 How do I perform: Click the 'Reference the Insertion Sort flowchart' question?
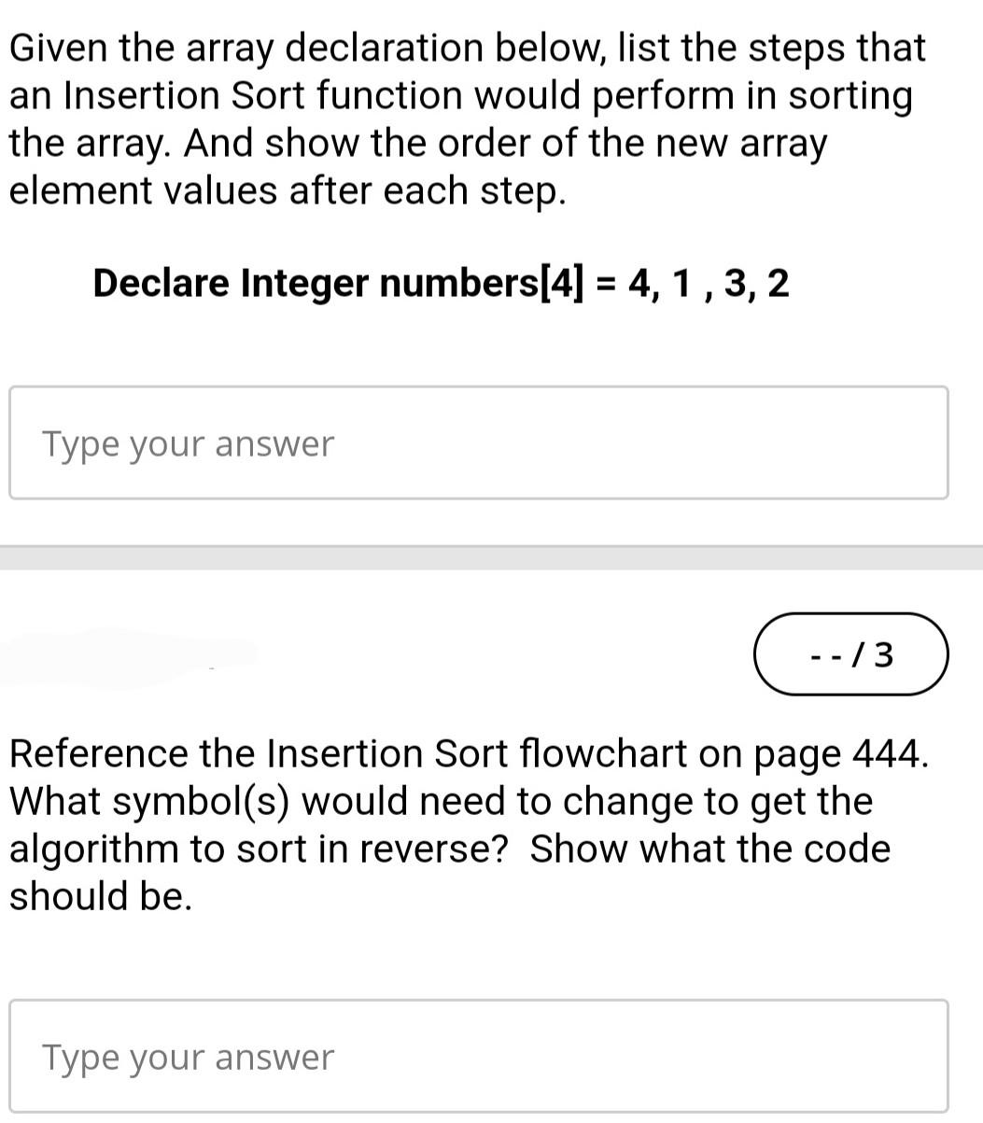467,823
